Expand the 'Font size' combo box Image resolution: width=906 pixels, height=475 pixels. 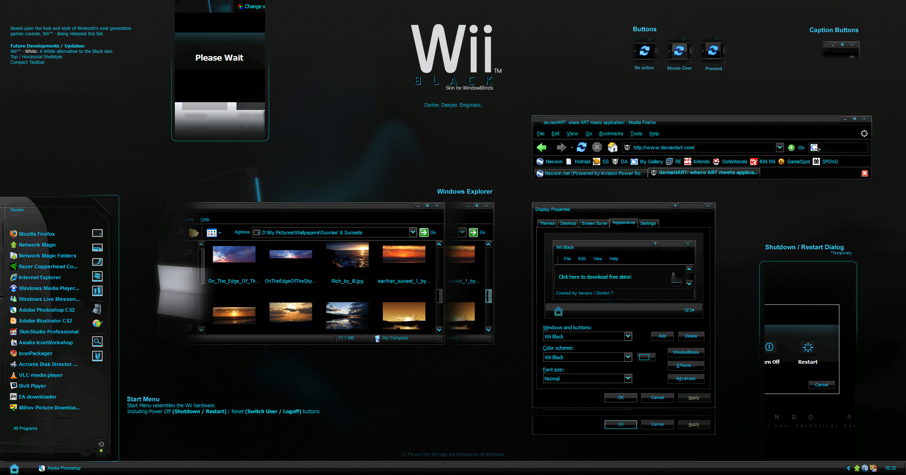click(x=628, y=378)
